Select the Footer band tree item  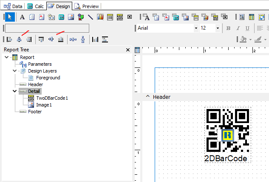pyautogui.click(x=35, y=112)
